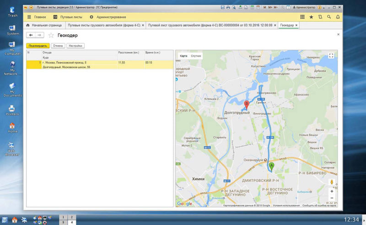Click the print icon in title bar
The width and height of the screenshot is (366, 225).
point(228,8)
